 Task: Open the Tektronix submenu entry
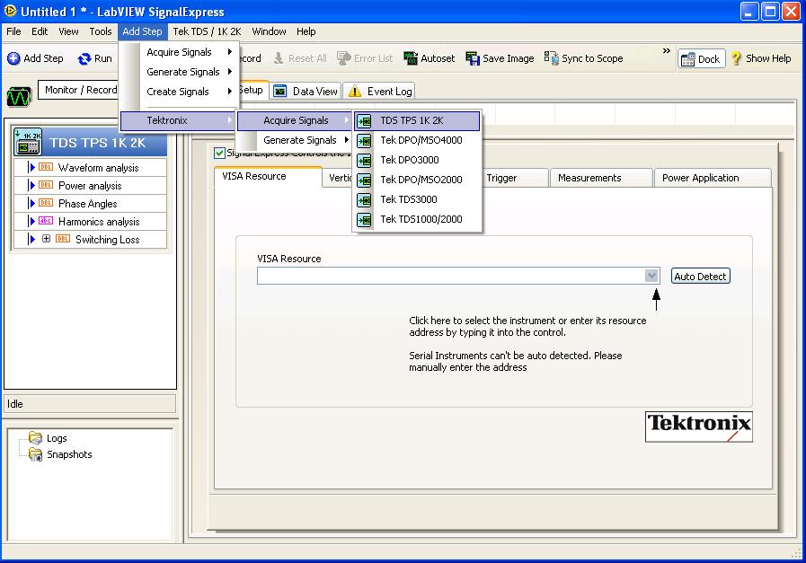tap(177, 120)
